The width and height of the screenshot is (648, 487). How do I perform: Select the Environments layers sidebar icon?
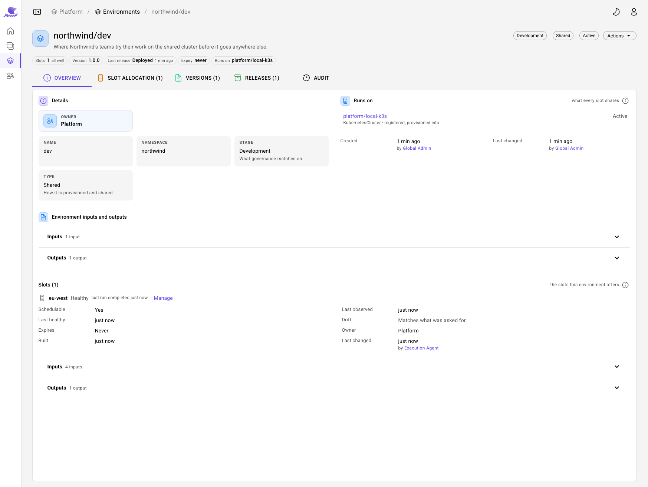(x=10, y=61)
